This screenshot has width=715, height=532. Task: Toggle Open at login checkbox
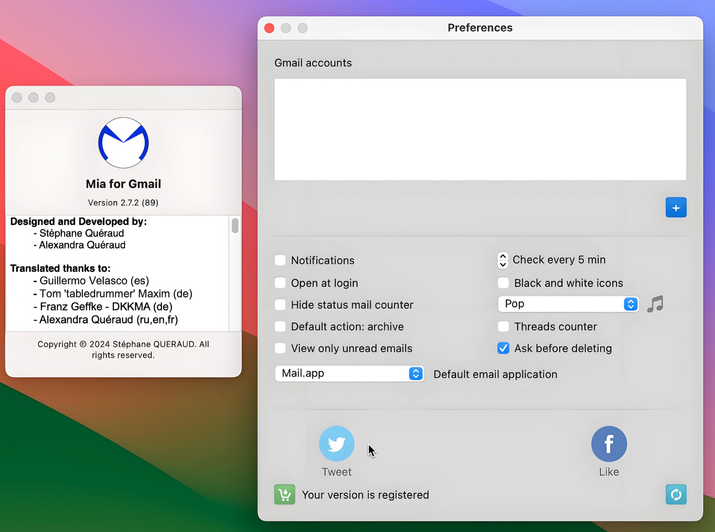pyautogui.click(x=280, y=283)
